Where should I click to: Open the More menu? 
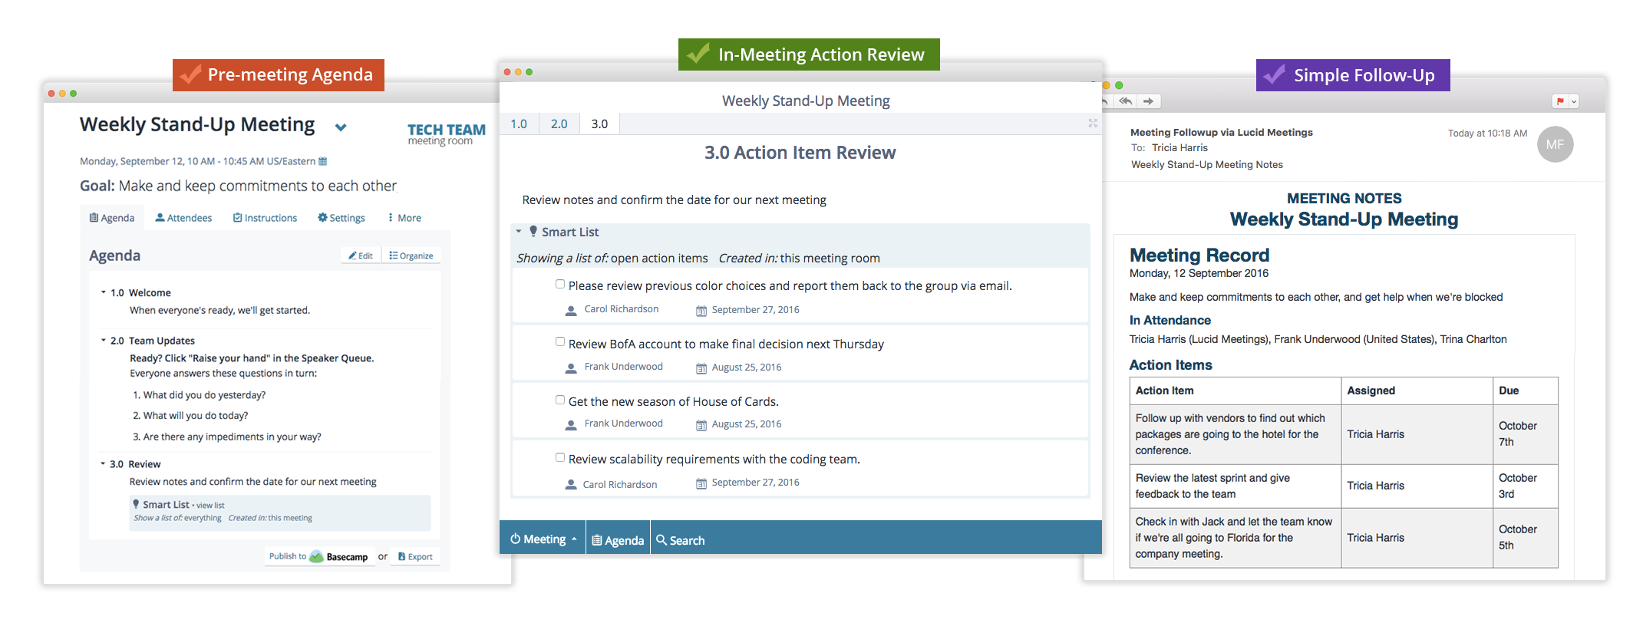tap(404, 218)
